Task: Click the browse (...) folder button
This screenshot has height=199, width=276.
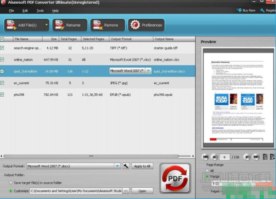Action: click(126, 191)
